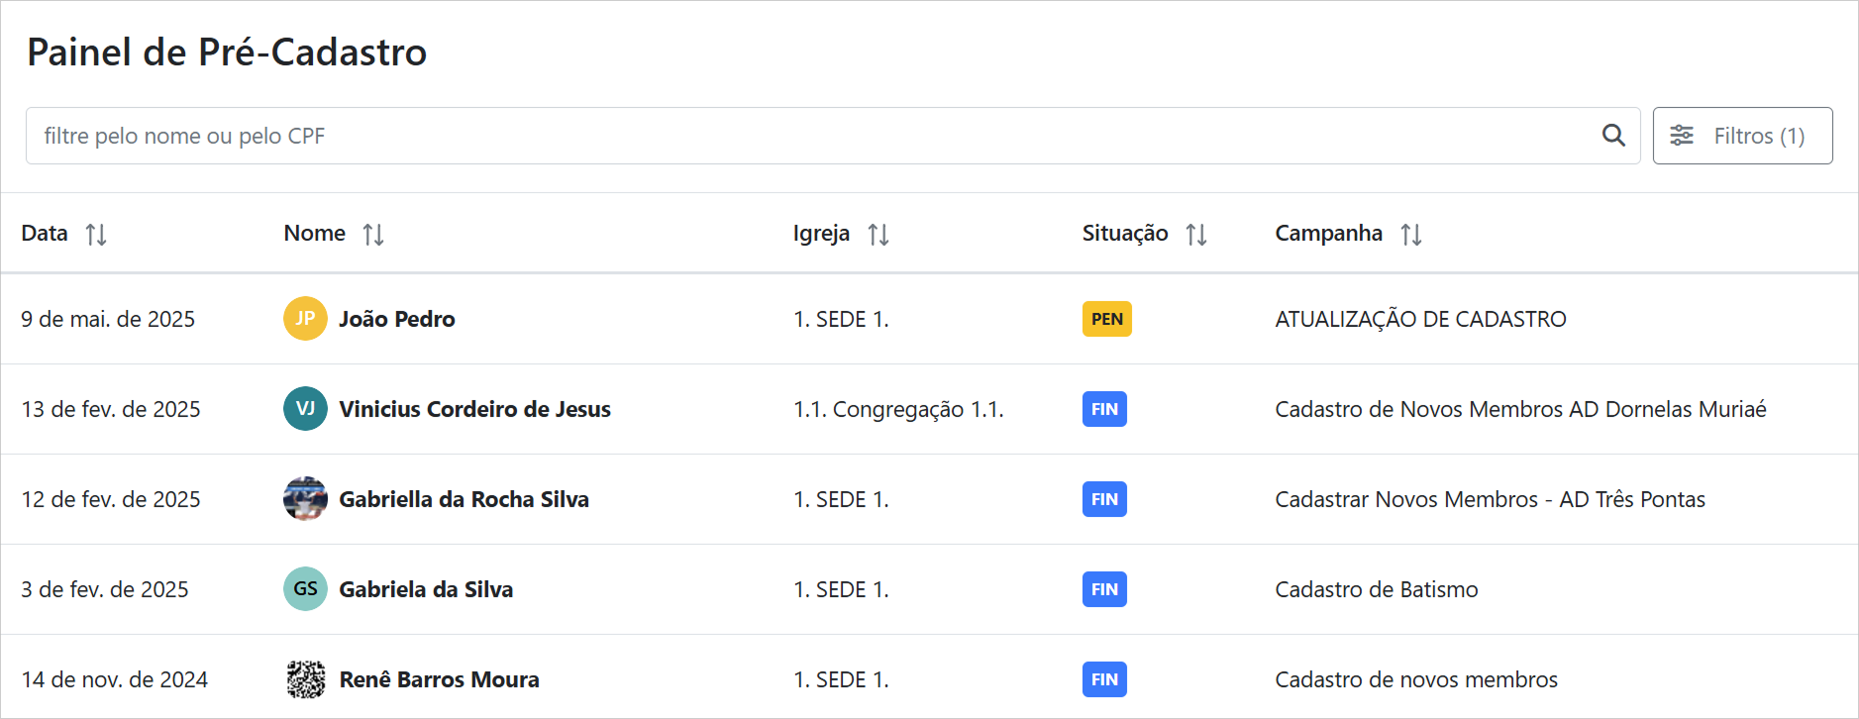This screenshot has height=719, width=1859.
Task: Click the yellow PEN status badge
Action: pyautogui.click(x=1106, y=319)
